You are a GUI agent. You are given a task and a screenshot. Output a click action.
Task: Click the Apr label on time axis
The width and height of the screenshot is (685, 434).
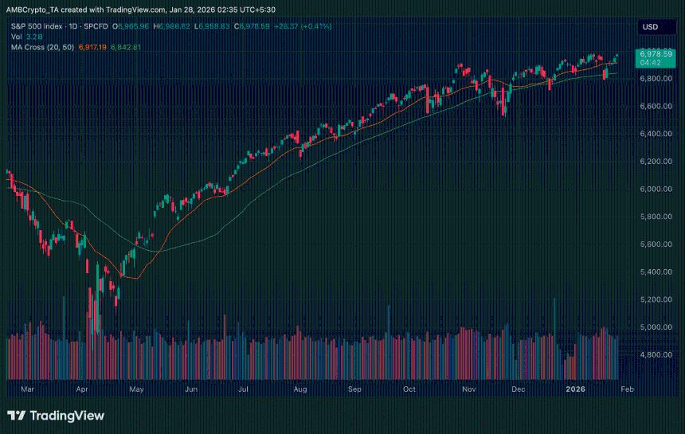[x=82, y=389]
